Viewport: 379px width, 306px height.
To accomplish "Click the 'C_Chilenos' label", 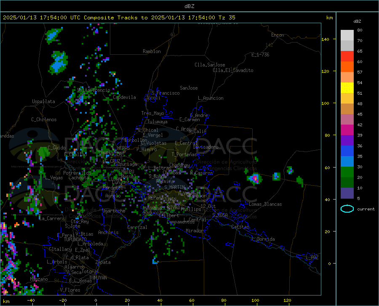I will 44,120.
